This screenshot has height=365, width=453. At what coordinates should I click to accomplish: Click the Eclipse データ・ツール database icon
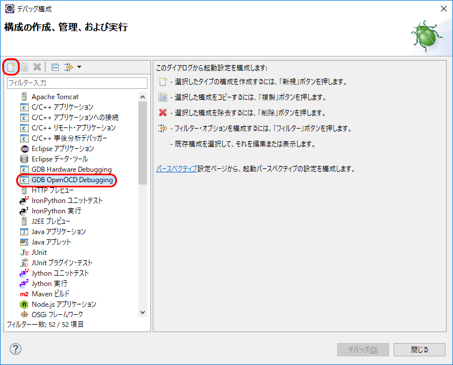[24, 159]
